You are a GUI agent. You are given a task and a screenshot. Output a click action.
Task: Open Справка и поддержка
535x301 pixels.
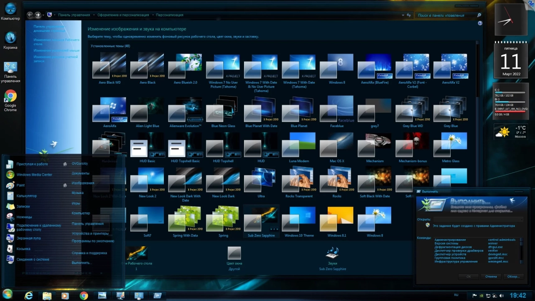89,253
